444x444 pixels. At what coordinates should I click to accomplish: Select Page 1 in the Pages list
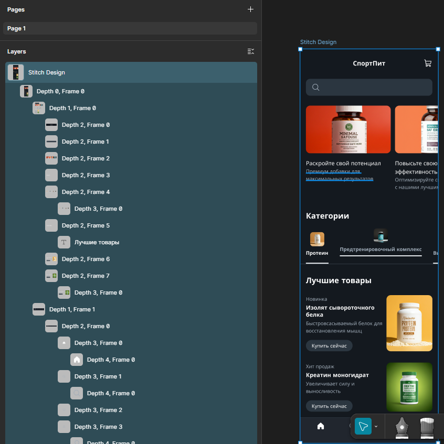tap(130, 28)
